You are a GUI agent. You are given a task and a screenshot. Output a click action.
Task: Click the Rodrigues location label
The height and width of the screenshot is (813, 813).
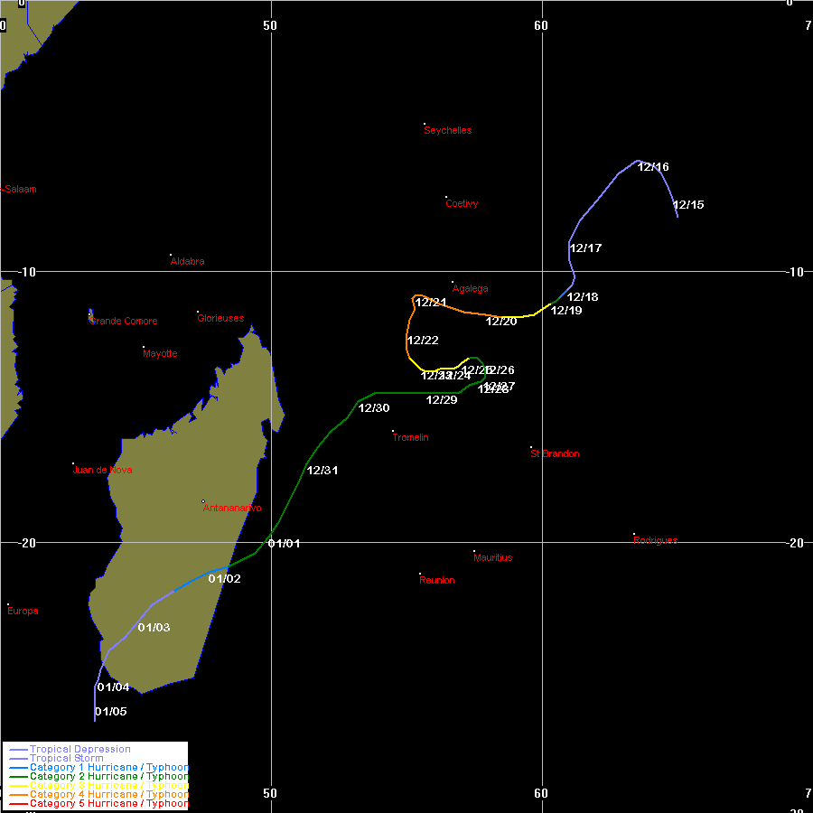tap(655, 540)
